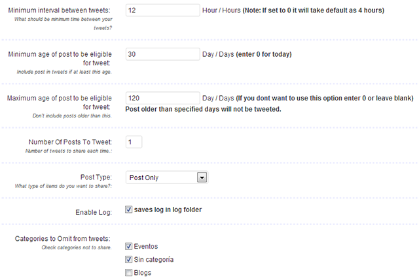419x280 pixels.
Task: Click the minimum interval between tweets field
Action: (x=163, y=10)
